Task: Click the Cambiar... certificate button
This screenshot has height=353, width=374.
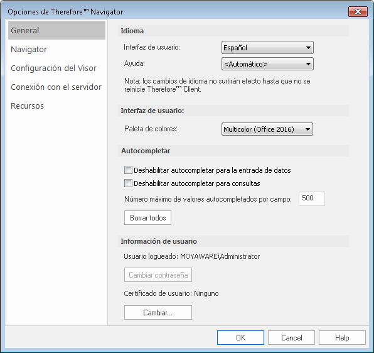Action: (158, 312)
